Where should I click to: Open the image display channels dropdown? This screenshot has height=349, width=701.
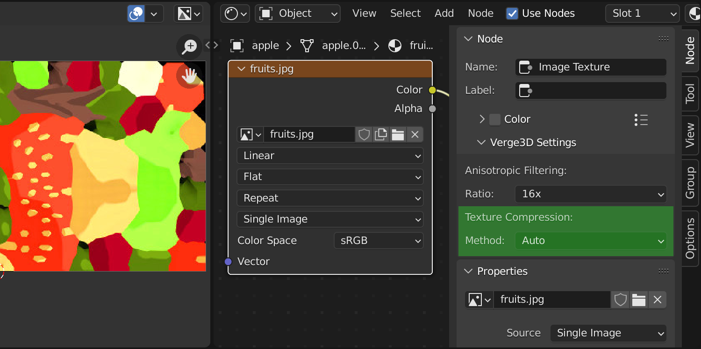[x=188, y=14]
